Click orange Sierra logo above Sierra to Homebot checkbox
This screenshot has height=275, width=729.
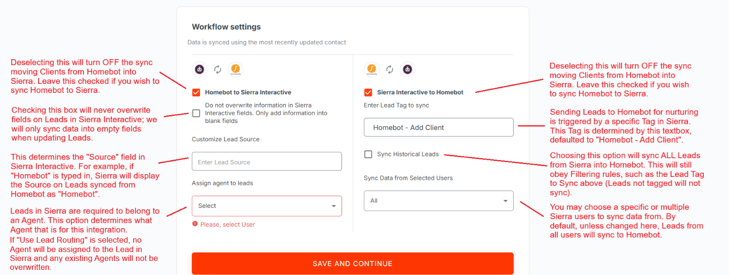tap(372, 69)
